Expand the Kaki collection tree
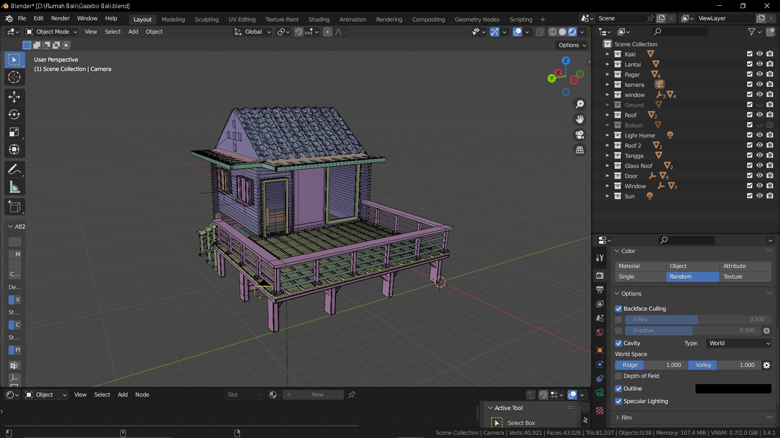The width and height of the screenshot is (780, 438). tap(607, 54)
